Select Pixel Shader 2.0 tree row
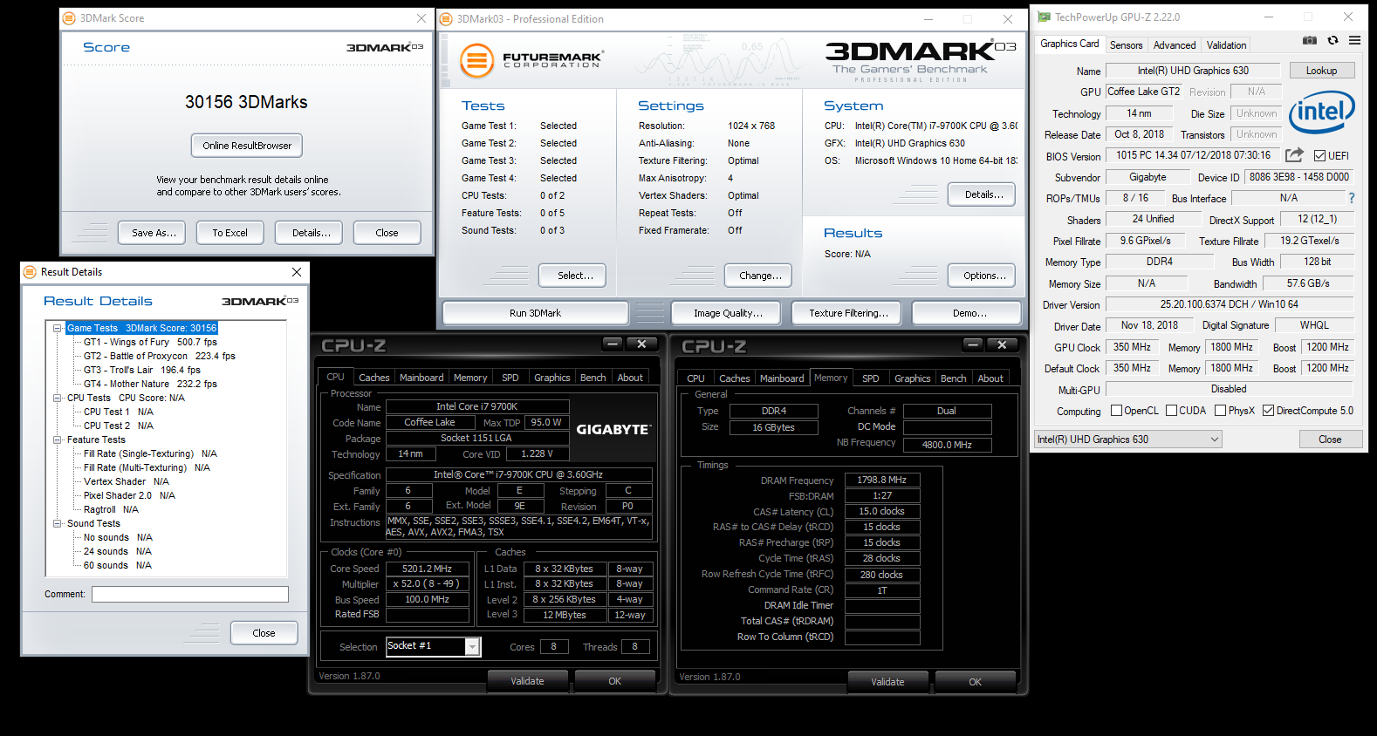The image size is (1377, 736). tap(129, 495)
